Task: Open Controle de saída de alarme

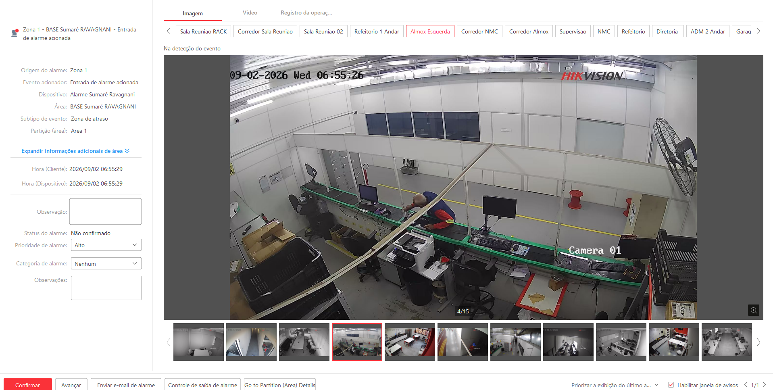Action: tap(202, 385)
